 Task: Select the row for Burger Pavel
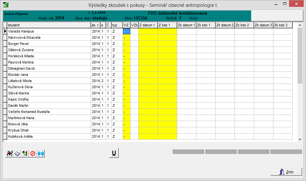click(x=49, y=44)
